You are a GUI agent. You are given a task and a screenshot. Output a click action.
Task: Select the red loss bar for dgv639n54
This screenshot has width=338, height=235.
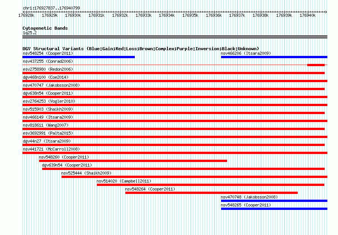click(x=183, y=169)
